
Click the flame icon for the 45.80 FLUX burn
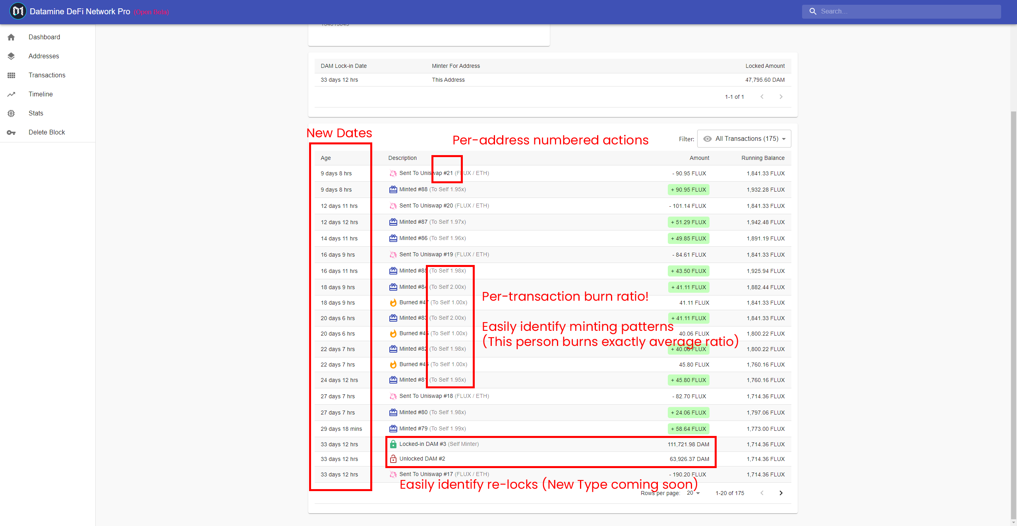[x=393, y=365]
